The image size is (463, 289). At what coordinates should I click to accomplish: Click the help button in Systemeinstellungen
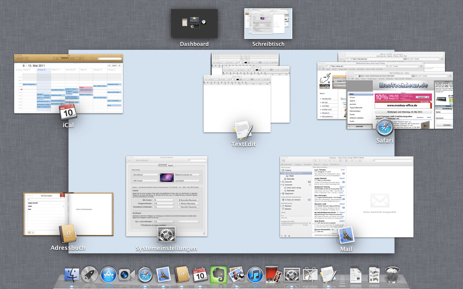coord(204,233)
